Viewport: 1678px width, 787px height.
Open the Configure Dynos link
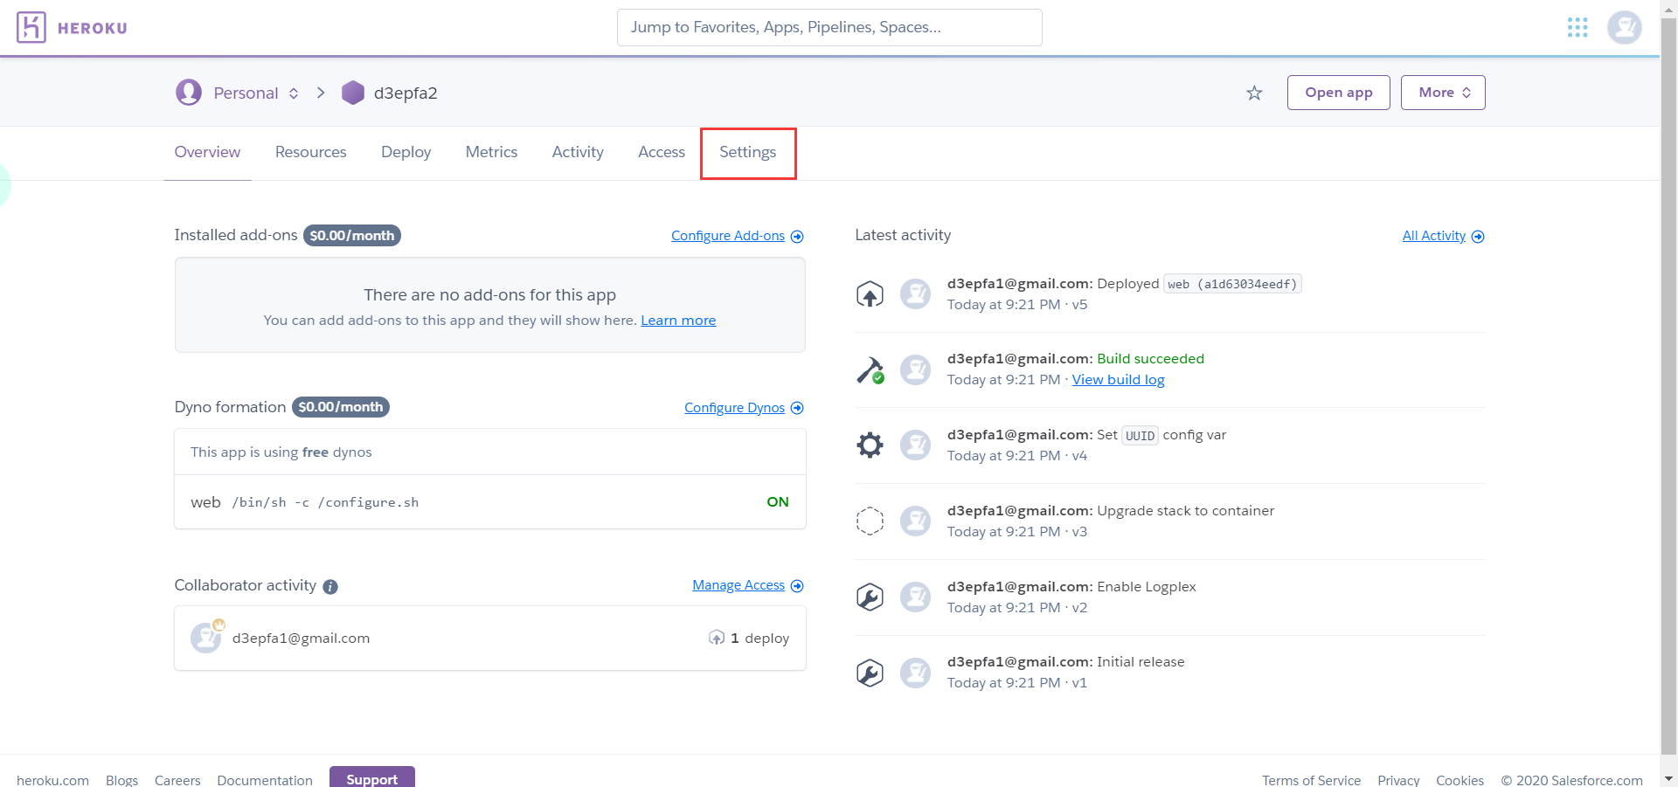point(735,408)
